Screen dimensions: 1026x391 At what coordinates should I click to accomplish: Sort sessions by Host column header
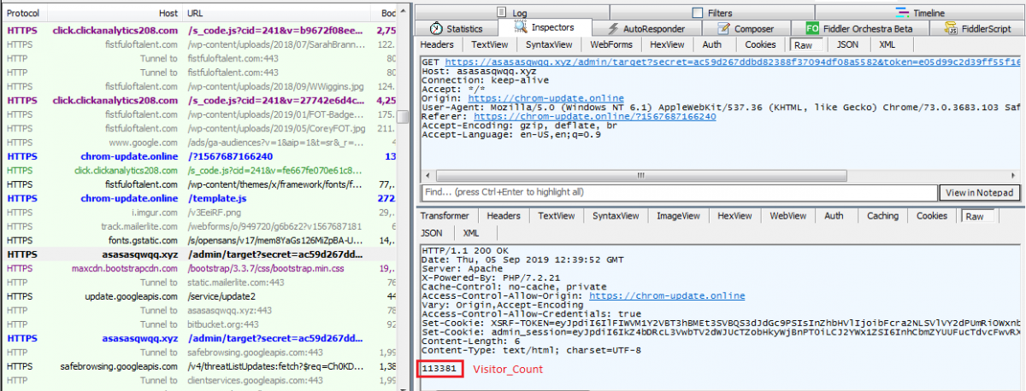click(168, 14)
